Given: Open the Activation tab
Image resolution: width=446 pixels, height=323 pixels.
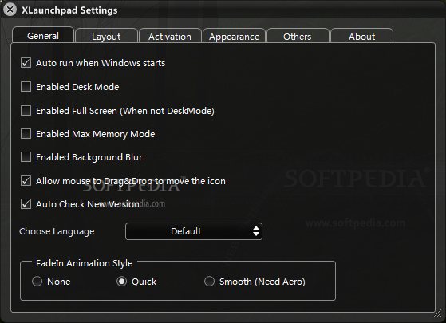Looking at the screenshot, I should (170, 36).
